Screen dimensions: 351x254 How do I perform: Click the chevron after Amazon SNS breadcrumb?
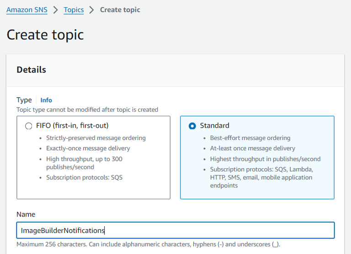point(56,10)
